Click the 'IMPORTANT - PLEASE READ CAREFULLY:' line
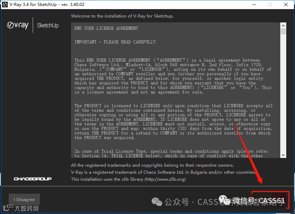 click(x=116, y=42)
